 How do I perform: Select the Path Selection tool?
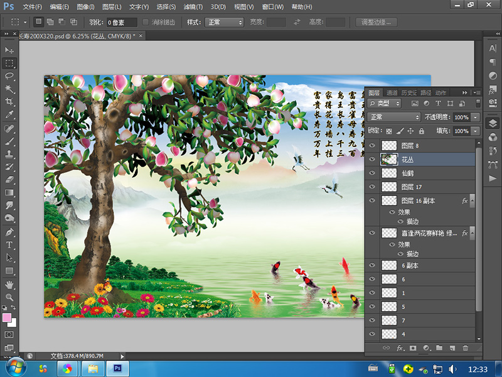tap(9, 258)
